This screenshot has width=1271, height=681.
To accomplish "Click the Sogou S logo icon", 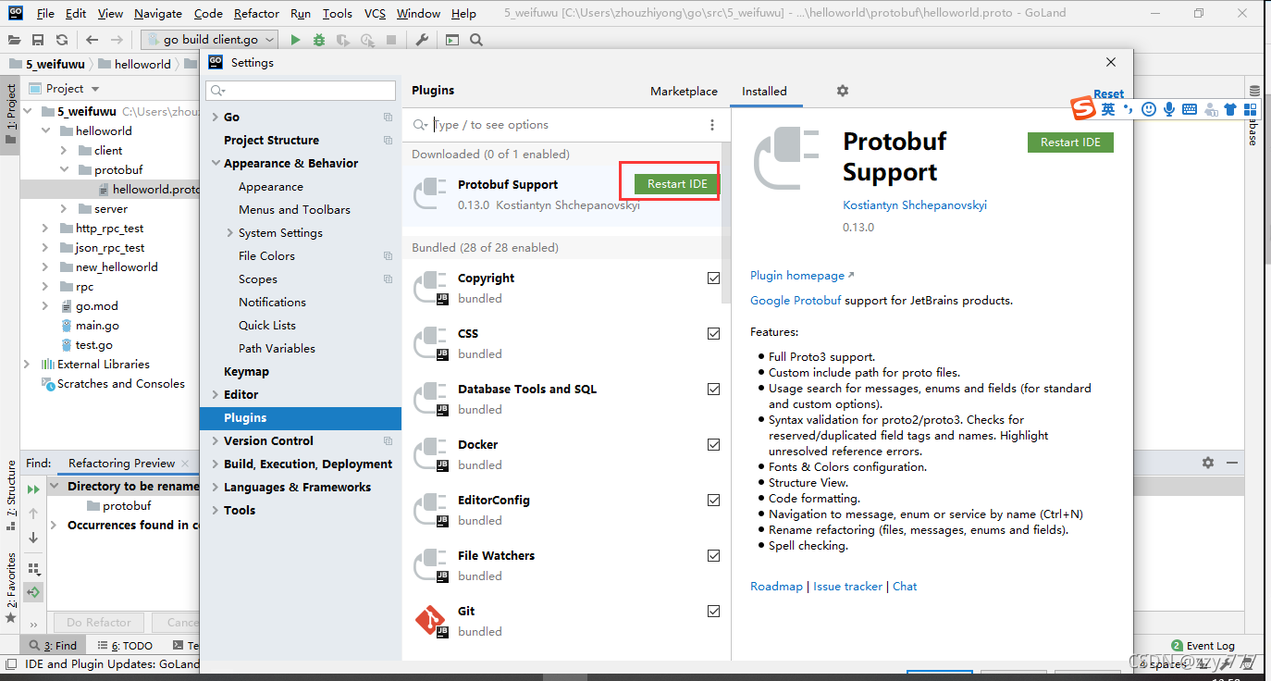I will tap(1082, 108).
